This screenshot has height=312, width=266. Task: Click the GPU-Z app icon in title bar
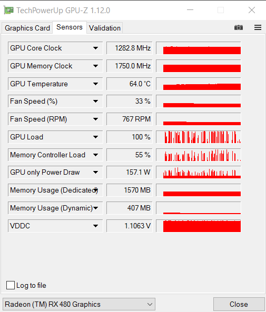[8, 10]
